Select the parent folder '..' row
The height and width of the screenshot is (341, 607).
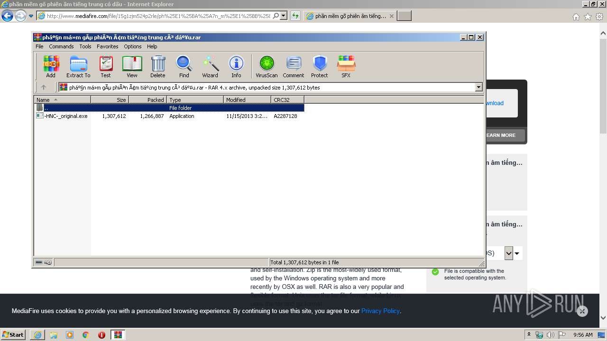(169, 108)
